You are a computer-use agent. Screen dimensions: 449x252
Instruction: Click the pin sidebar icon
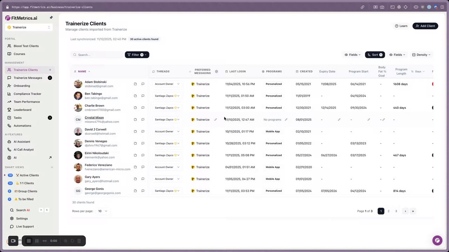(51, 17)
